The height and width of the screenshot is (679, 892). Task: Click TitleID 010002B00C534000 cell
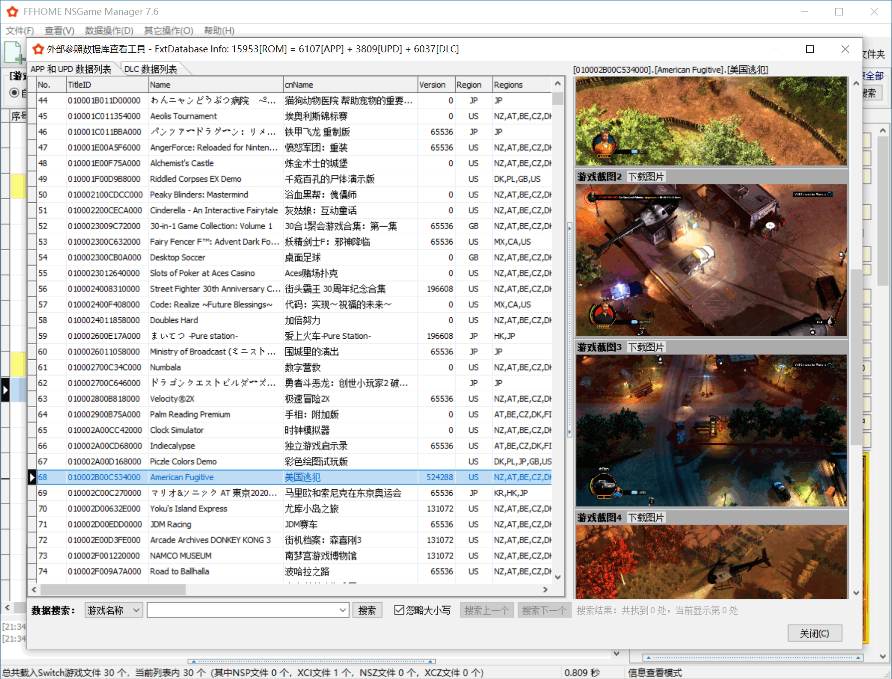(107, 477)
